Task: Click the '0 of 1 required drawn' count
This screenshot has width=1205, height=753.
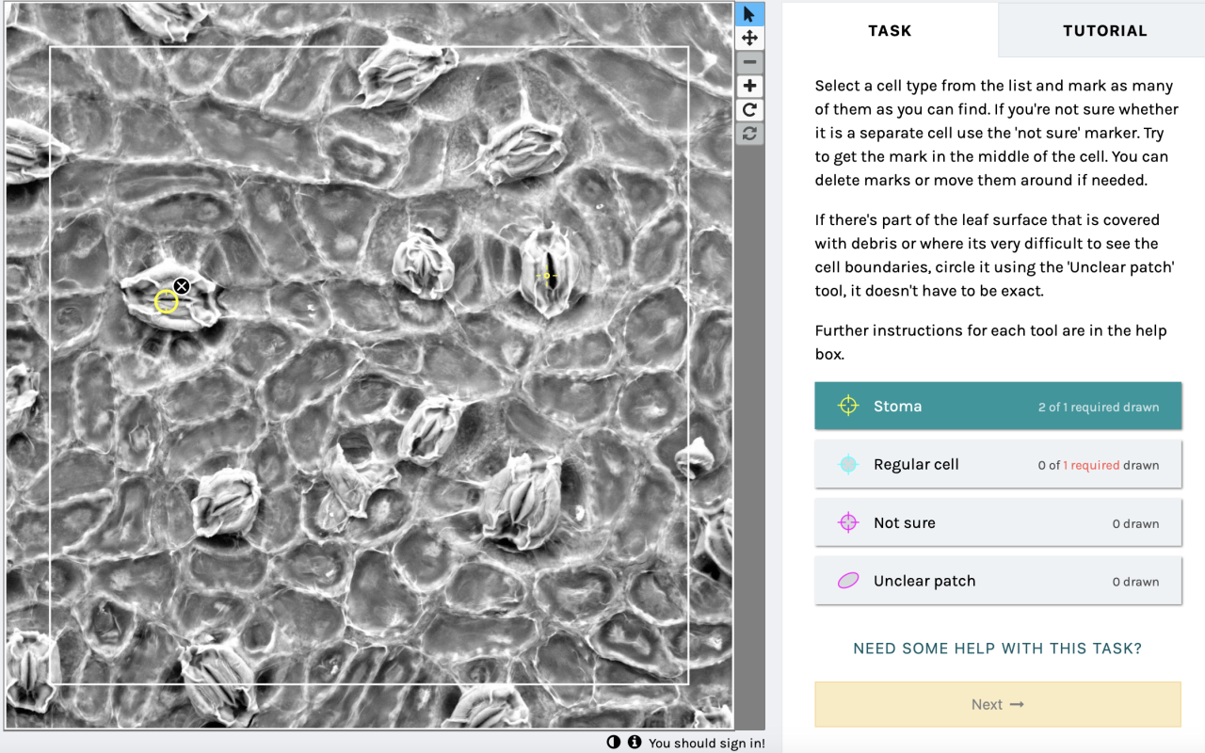Action: point(1099,465)
